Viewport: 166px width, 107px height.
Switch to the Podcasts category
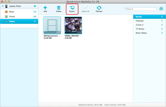149,21
